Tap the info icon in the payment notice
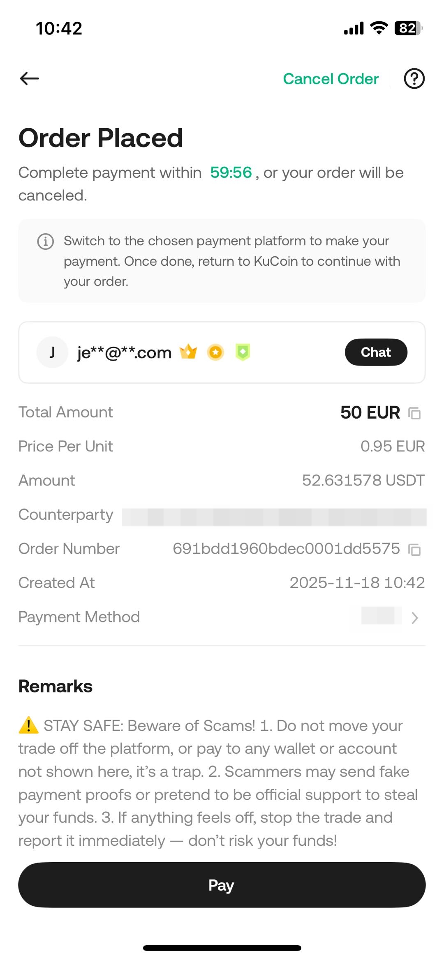Viewport: 444px width, 960px height. tap(46, 241)
